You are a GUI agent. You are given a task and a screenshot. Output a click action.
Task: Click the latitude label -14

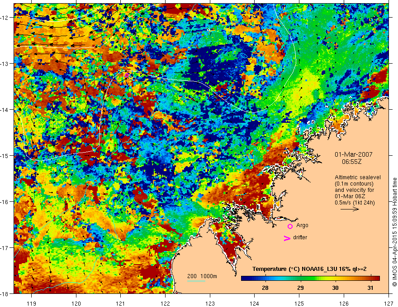[5, 110]
